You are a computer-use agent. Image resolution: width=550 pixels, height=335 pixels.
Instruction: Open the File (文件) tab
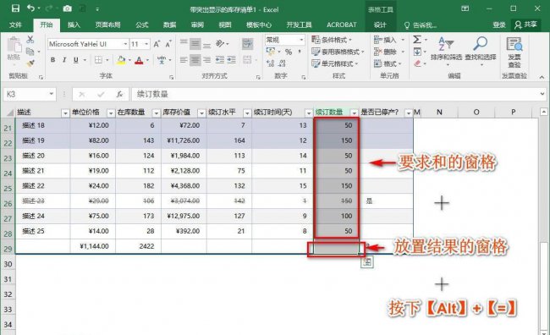15,25
